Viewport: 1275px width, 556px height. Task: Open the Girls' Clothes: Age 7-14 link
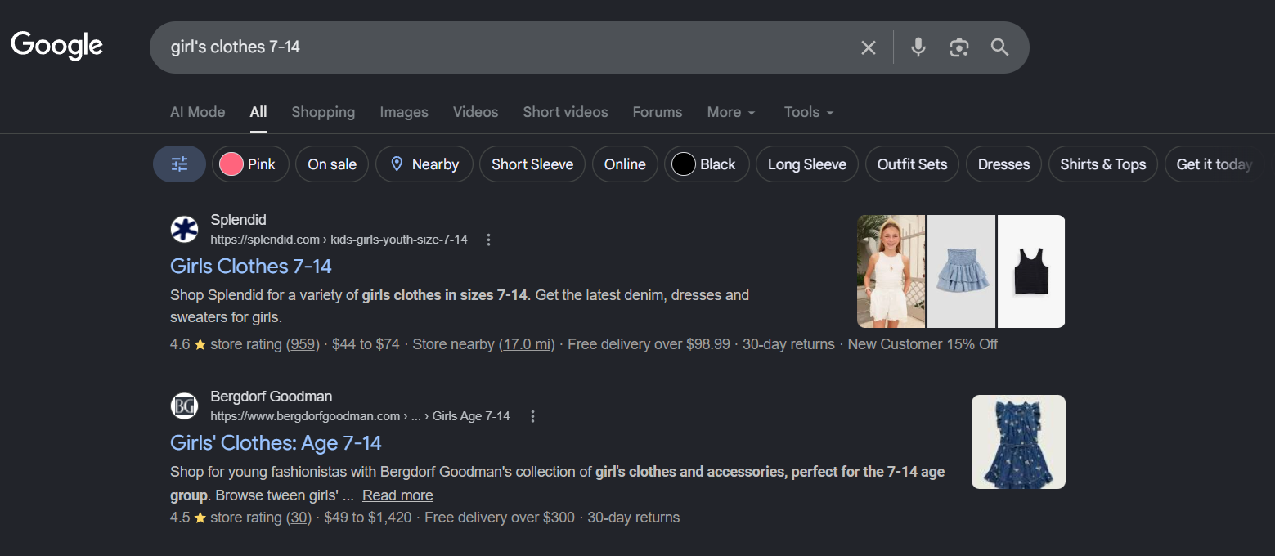pyautogui.click(x=276, y=443)
